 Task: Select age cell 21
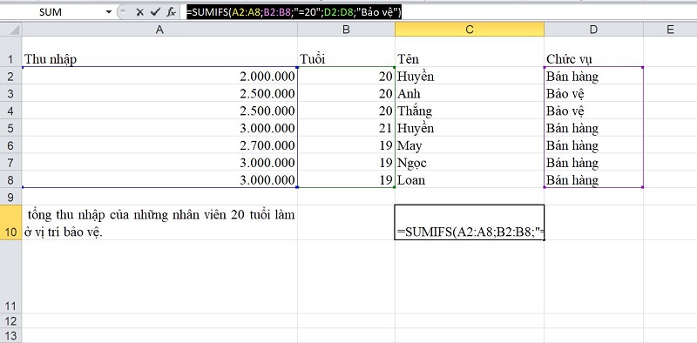click(346, 128)
